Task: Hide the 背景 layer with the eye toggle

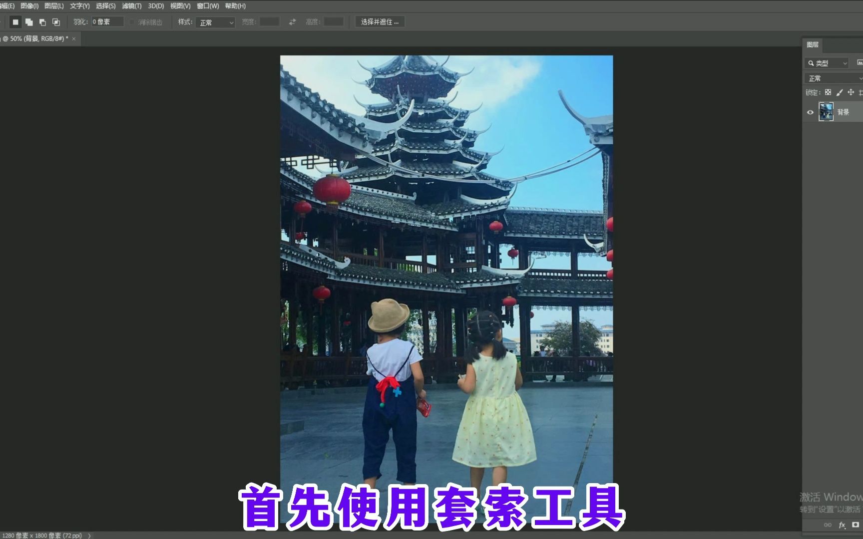Action: [811, 112]
